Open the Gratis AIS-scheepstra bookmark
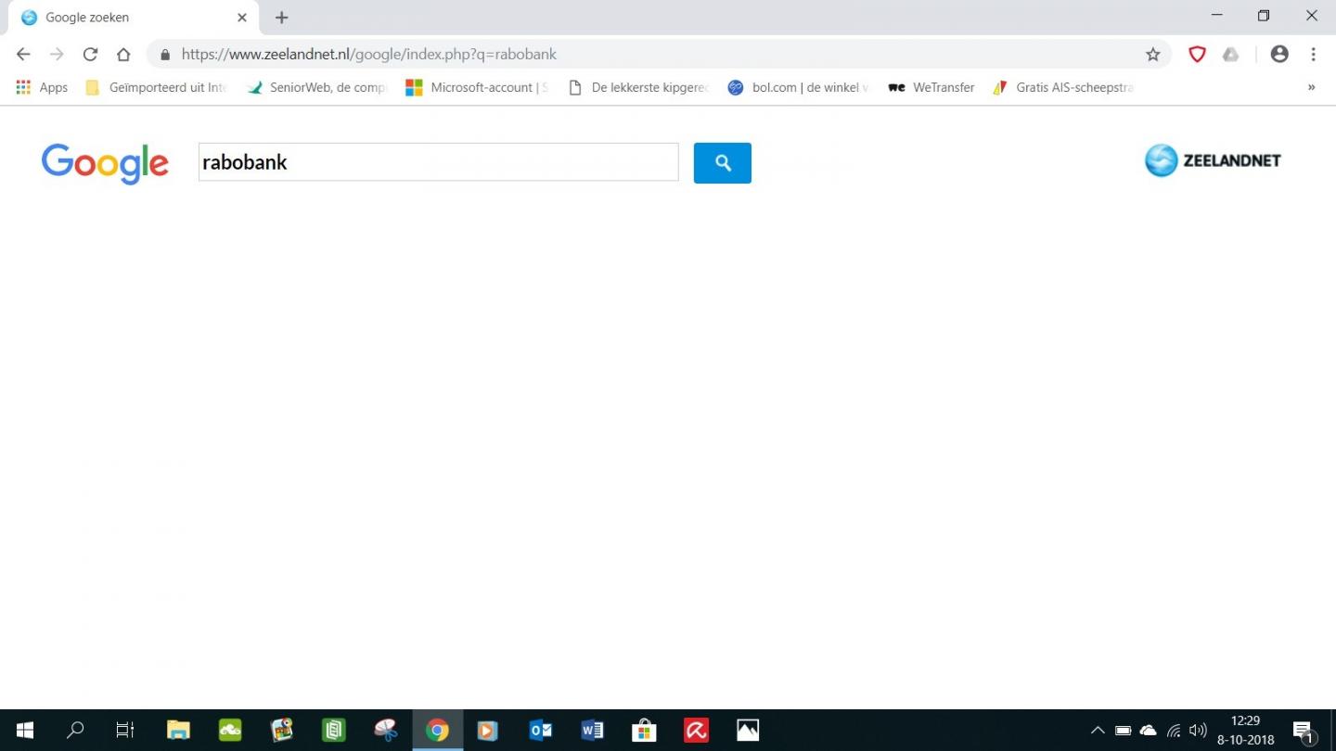 (x=1064, y=87)
